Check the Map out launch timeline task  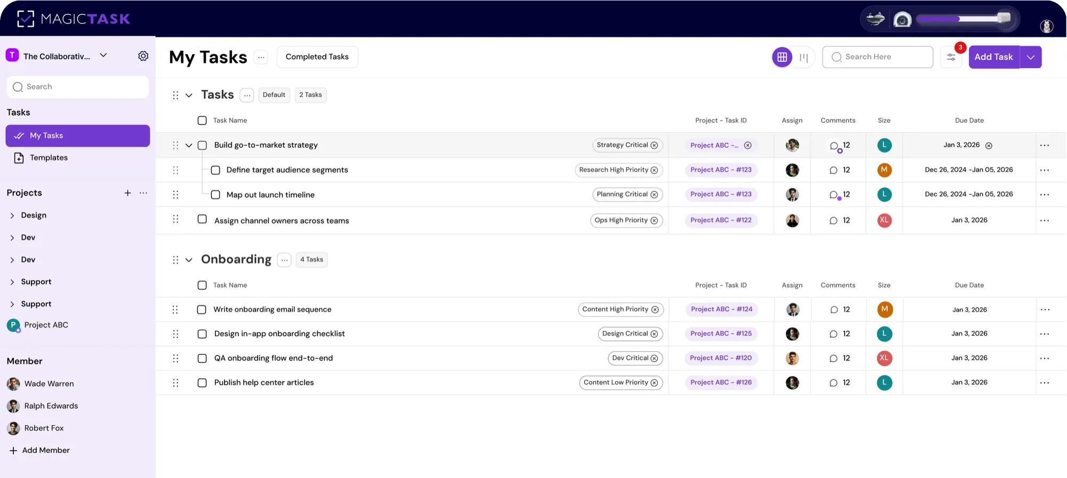point(216,195)
